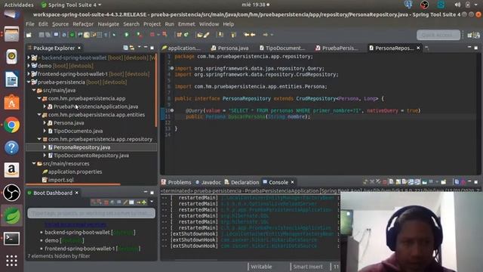483x272 pixels.
Task: Click pencil edit icon in Boot Dashboard toolbar
Action: point(125,202)
